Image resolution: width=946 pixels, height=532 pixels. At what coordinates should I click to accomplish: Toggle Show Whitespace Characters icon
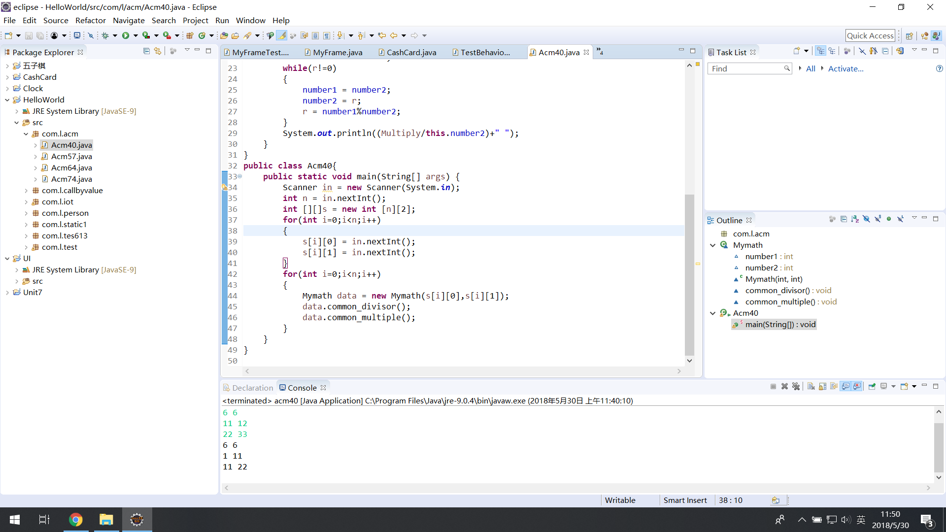click(326, 35)
